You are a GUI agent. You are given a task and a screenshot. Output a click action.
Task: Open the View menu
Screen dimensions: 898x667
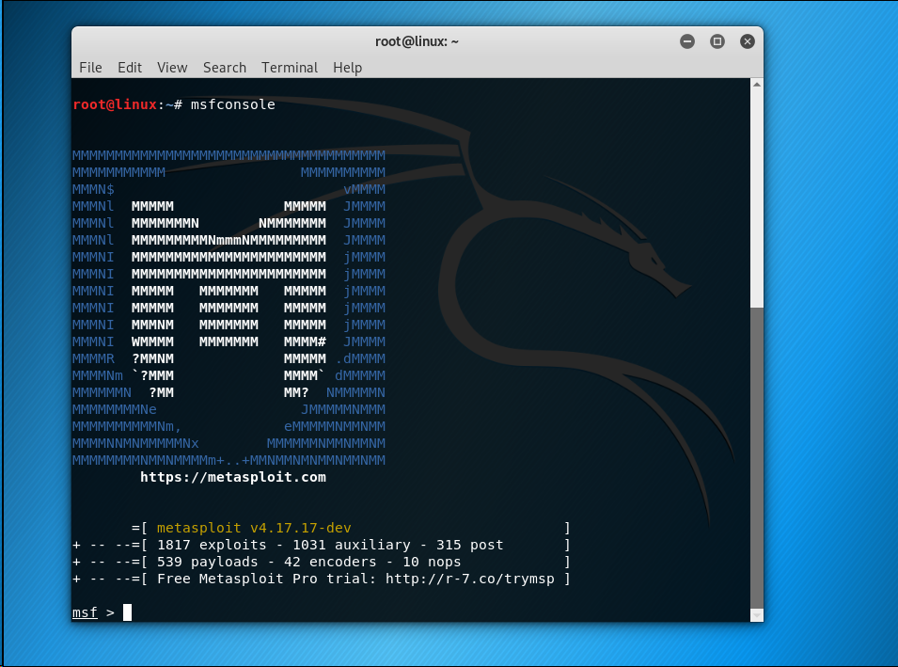[x=172, y=68]
